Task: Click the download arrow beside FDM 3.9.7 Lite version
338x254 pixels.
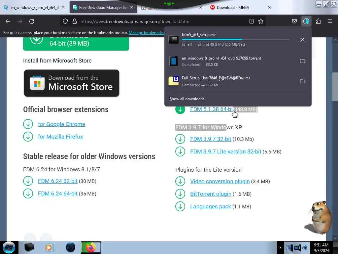Action: pyautogui.click(x=180, y=151)
